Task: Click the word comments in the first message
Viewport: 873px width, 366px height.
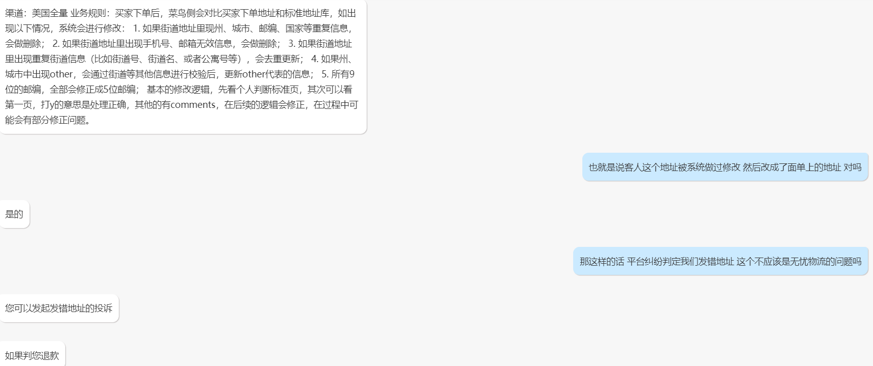Action: click(x=193, y=105)
